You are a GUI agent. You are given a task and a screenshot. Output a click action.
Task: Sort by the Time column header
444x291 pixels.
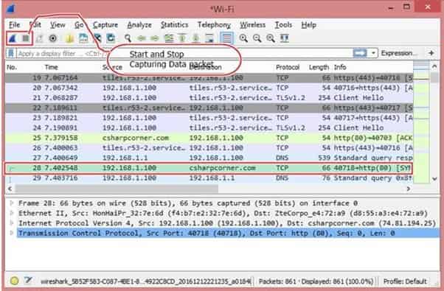tap(51, 67)
